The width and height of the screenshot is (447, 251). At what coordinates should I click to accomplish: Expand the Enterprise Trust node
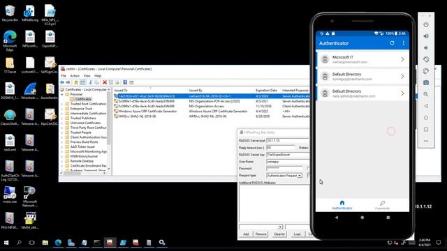pyautogui.click(x=62, y=109)
